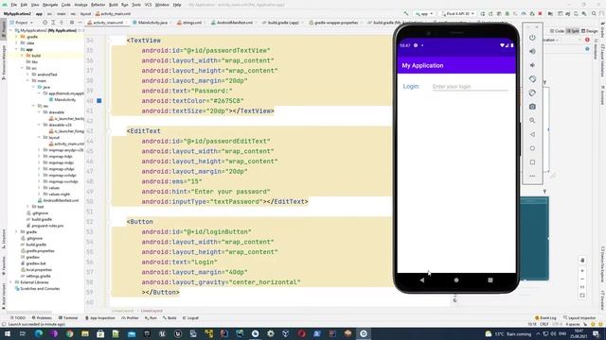The width and height of the screenshot is (606, 340).
Task: Click the emulator zoom magnifier icon
Action: (x=532, y=120)
